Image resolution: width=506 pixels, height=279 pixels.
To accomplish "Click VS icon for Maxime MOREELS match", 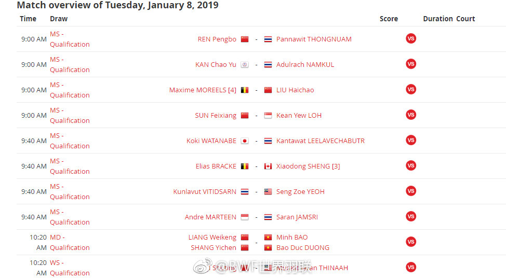I will tap(411, 90).
